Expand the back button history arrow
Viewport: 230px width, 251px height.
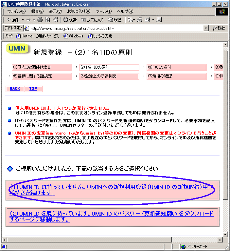[23, 20]
